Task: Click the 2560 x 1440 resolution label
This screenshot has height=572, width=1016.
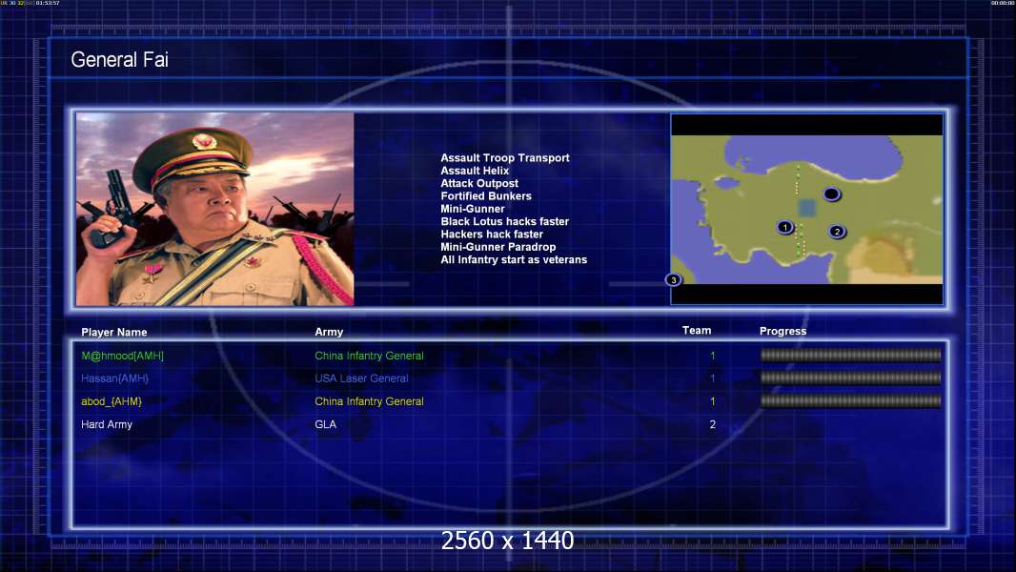Action: click(x=507, y=541)
